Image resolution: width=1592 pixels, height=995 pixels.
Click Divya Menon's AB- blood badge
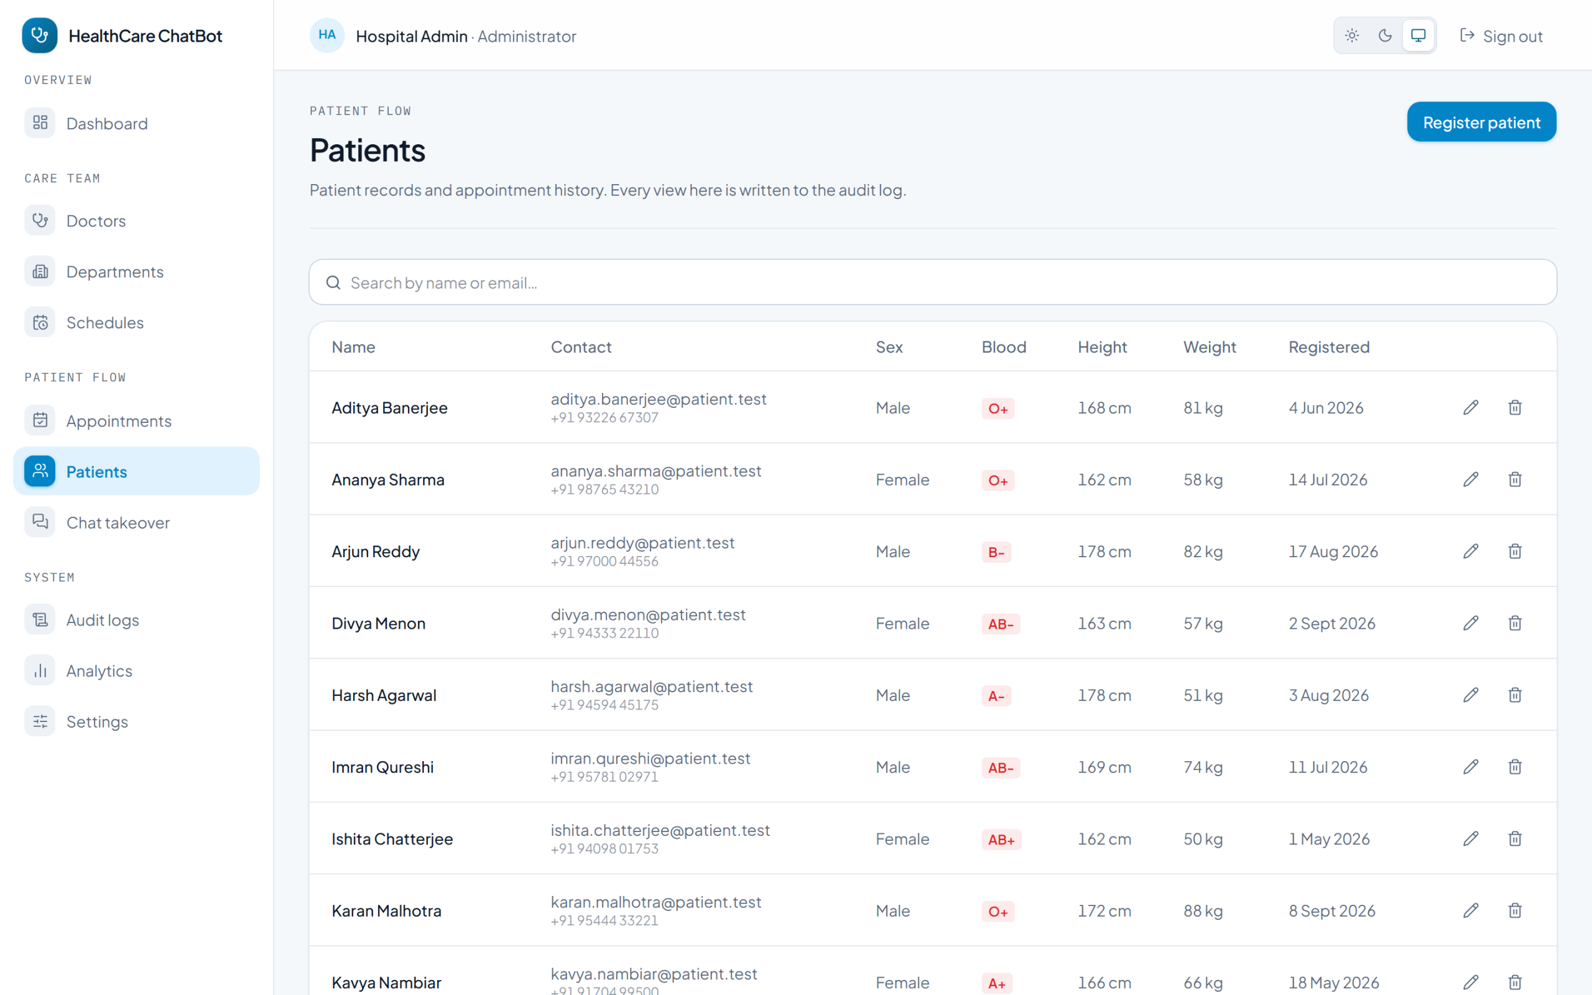pyautogui.click(x=1001, y=624)
